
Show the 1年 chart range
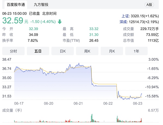pyautogui.click(x=136, y=51)
